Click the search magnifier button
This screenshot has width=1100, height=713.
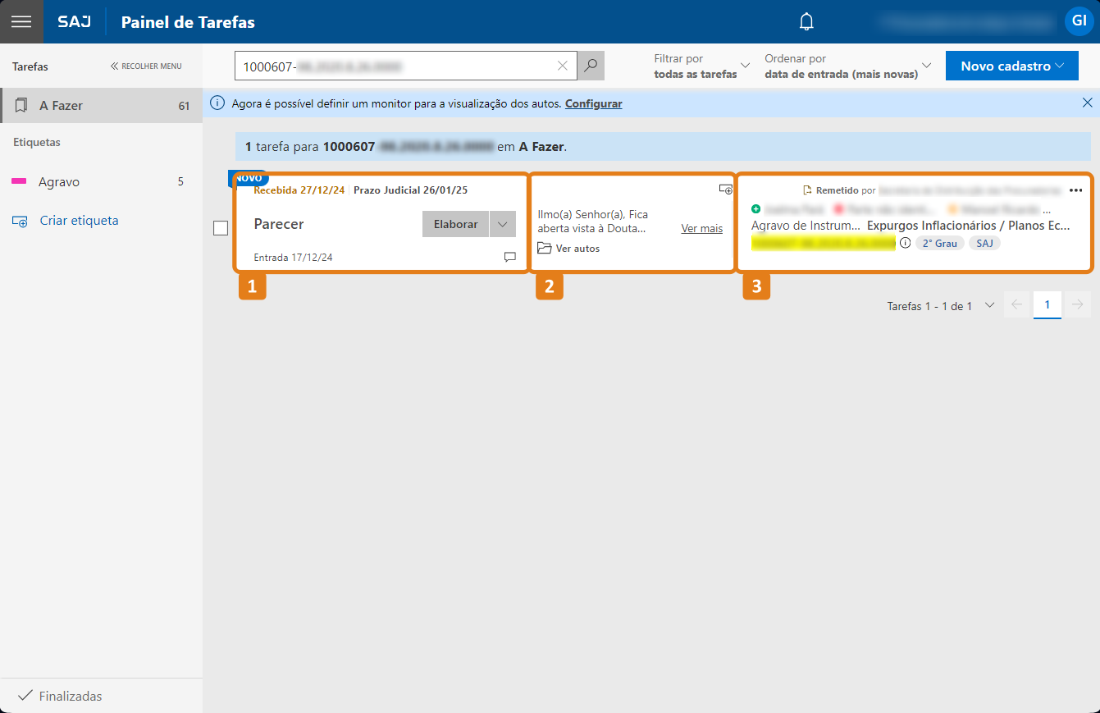pyautogui.click(x=591, y=66)
